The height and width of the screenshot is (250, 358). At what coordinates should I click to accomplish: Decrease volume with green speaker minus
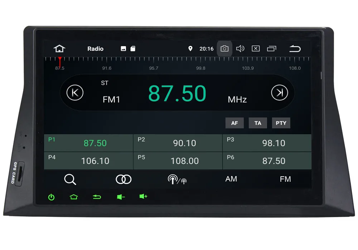[x=121, y=197]
